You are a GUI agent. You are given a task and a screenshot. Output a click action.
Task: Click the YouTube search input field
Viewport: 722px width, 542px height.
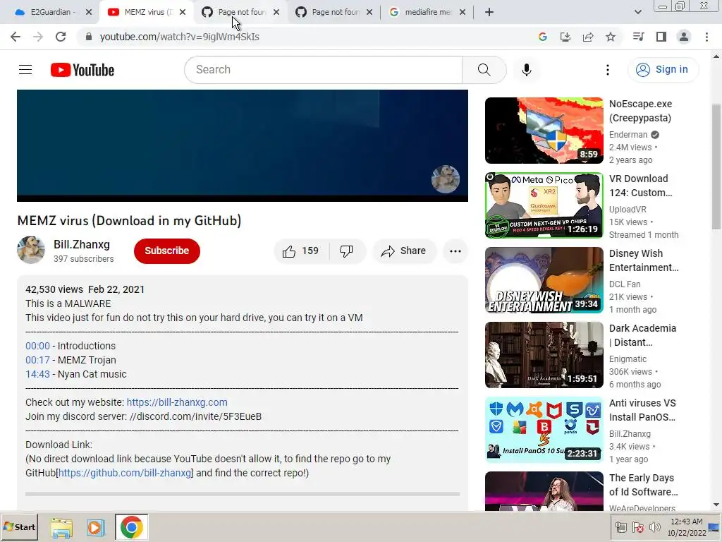pyautogui.click(x=323, y=70)
